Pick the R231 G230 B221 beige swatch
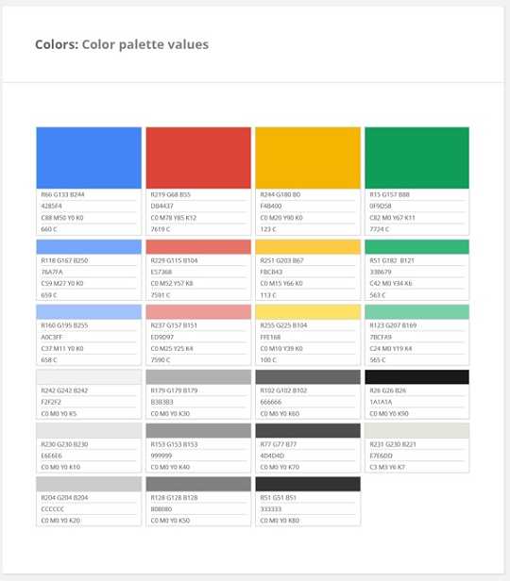 click(416, 430)
